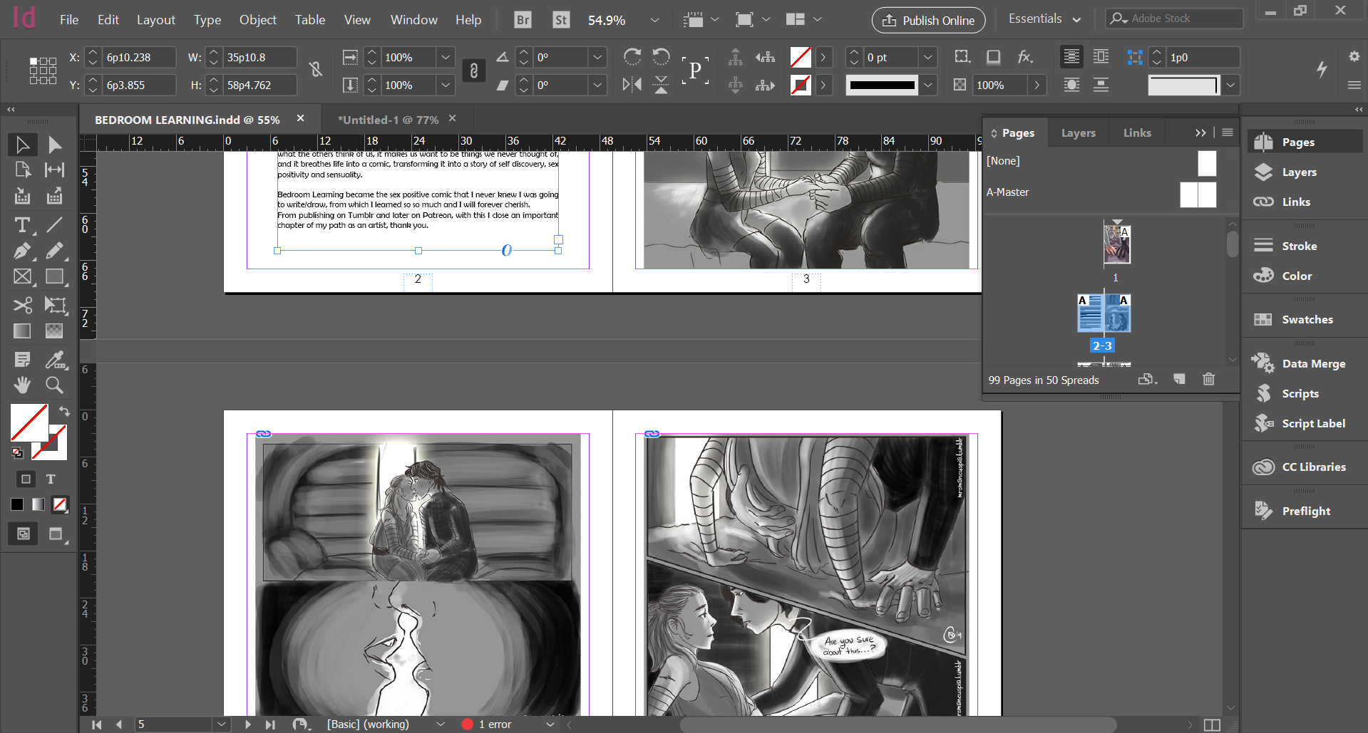Select the Pen tool
This screenshot has width=1368, height=733.
pyautogui.click(x=22, y=251)
